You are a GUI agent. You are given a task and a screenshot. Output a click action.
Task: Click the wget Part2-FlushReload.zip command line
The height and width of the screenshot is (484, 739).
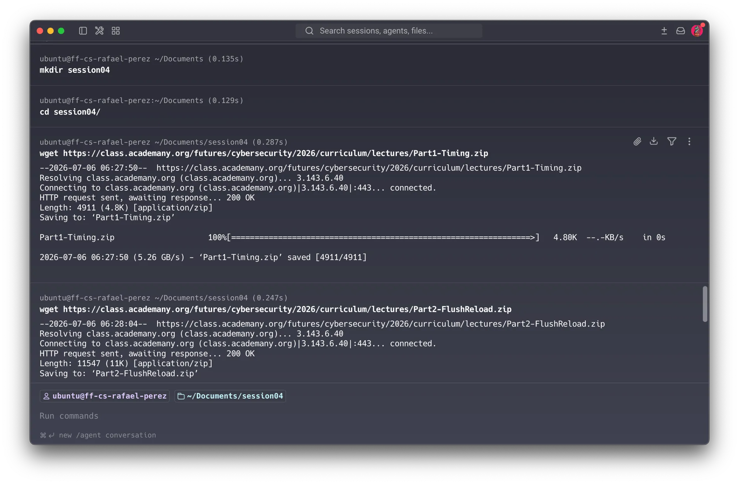point(276,309)
